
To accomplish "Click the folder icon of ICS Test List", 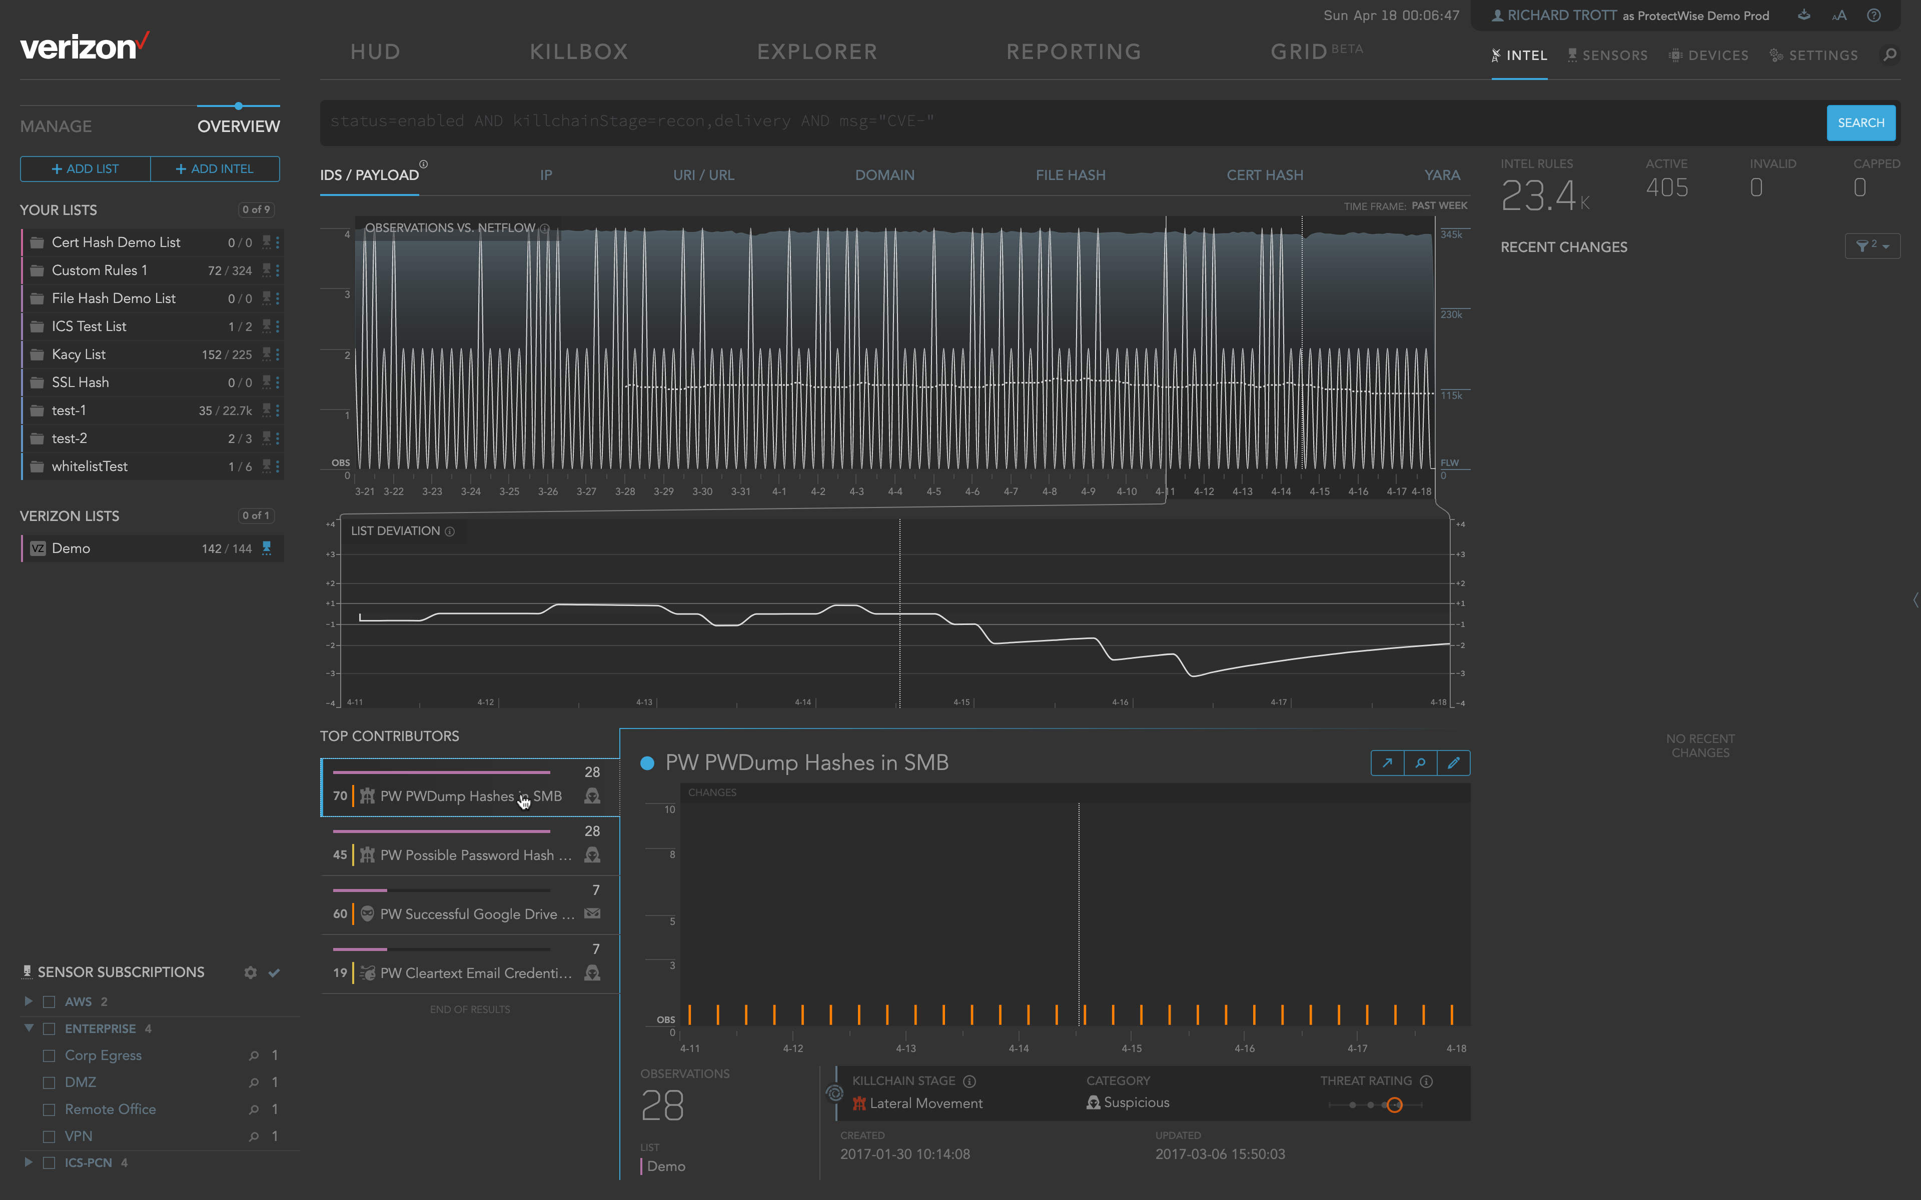I will tap(37, 326).
